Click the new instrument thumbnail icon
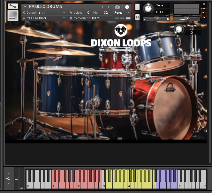Screen dimensions: 212x193 click(13, 15)
